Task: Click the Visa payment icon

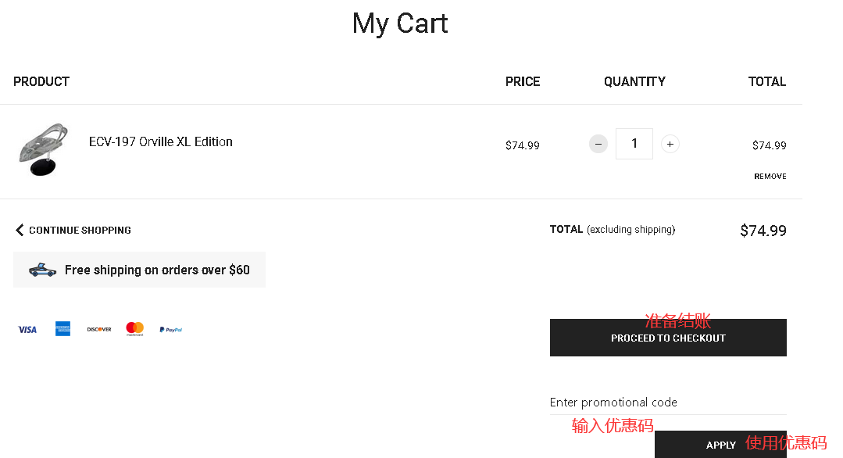Action: [x=27, y=330]
